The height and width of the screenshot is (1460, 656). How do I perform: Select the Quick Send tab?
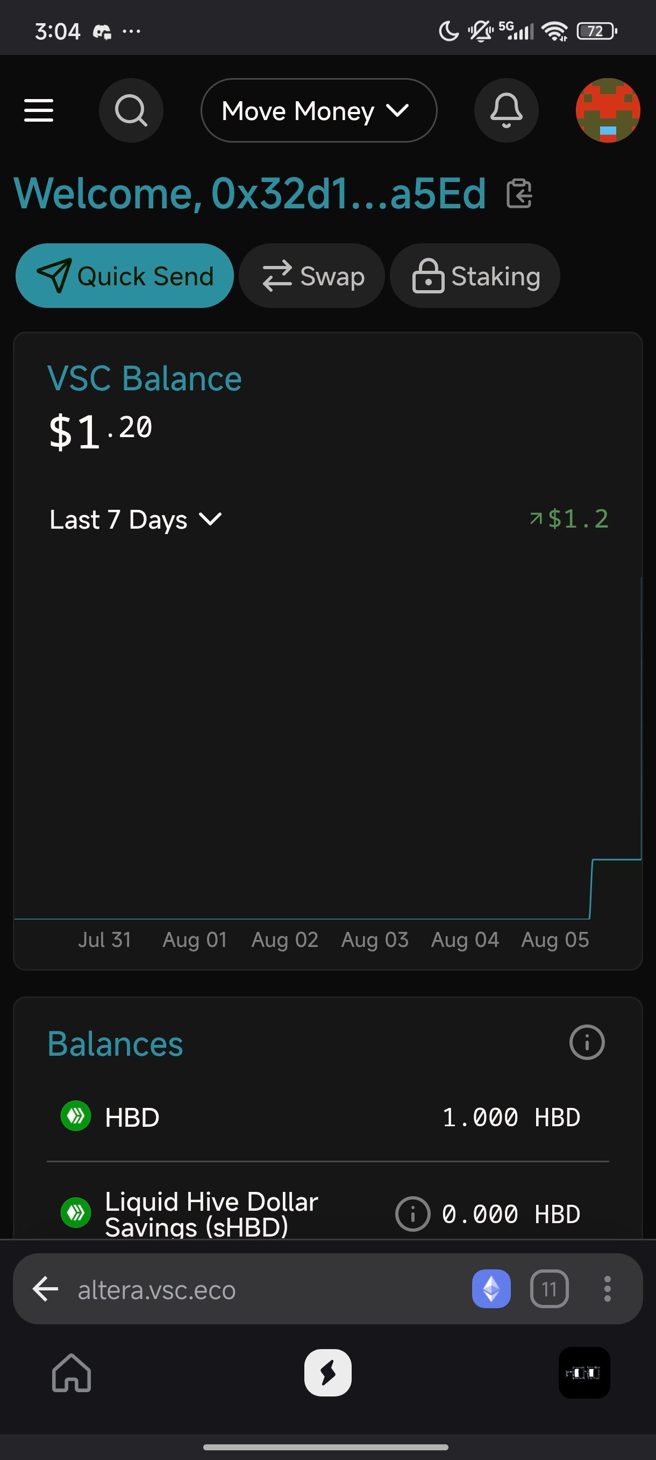click(125, 276)
